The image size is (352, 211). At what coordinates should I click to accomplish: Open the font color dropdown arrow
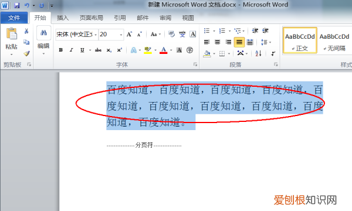click(x=171, y=50)
